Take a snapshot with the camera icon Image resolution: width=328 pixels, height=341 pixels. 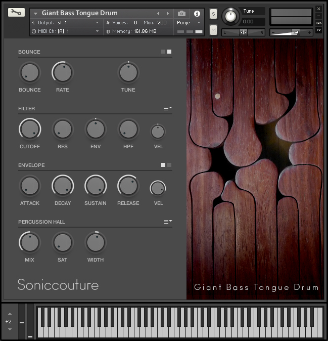click(181, 14)
